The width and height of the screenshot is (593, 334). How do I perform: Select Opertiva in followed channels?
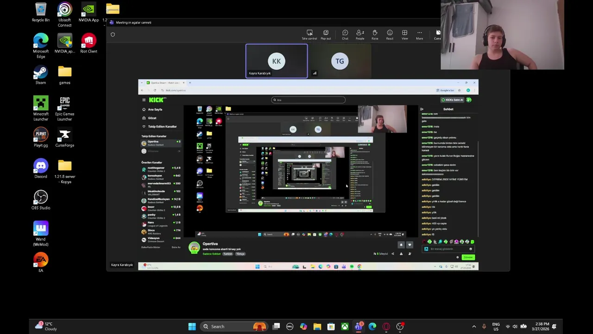click(160, 143)
